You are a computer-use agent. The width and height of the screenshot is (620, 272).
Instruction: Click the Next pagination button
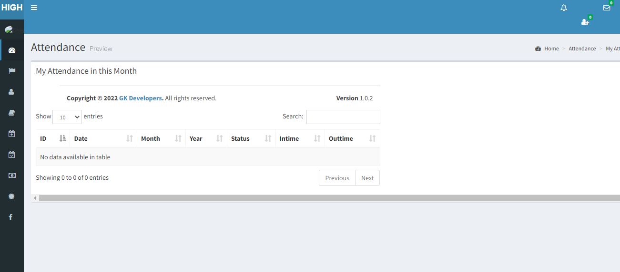[x=367, y=178]
